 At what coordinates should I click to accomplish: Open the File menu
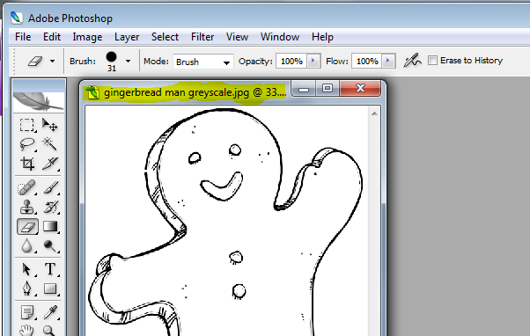coord(23,37)
